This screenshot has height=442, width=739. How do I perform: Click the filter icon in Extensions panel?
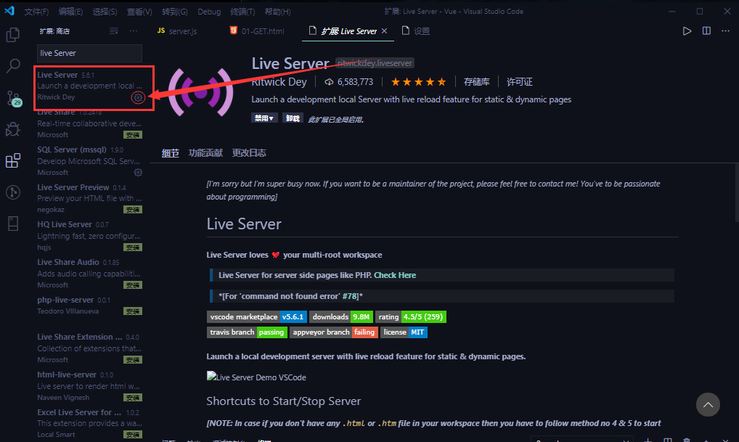114,30
